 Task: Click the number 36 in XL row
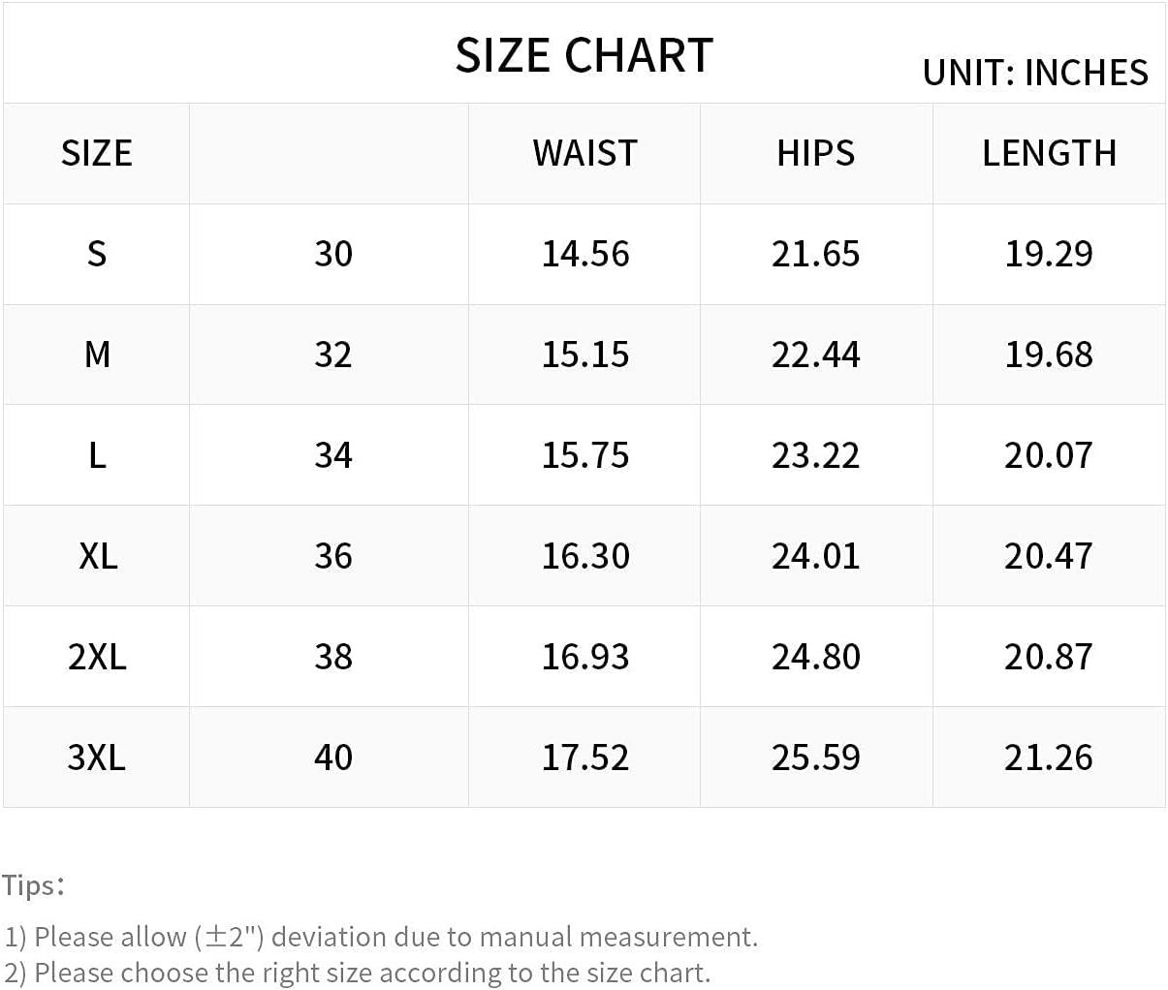point(333,556)
